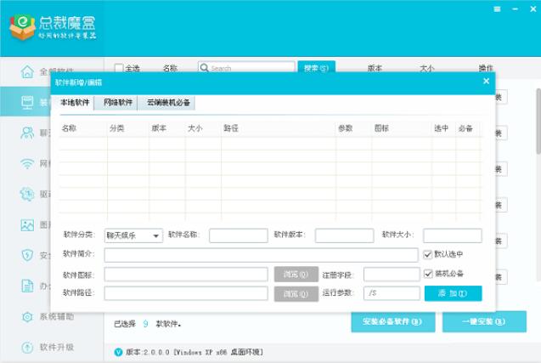Select the monitor icon for 装机 category
The image size is (541, 363).
coord(26,102)
